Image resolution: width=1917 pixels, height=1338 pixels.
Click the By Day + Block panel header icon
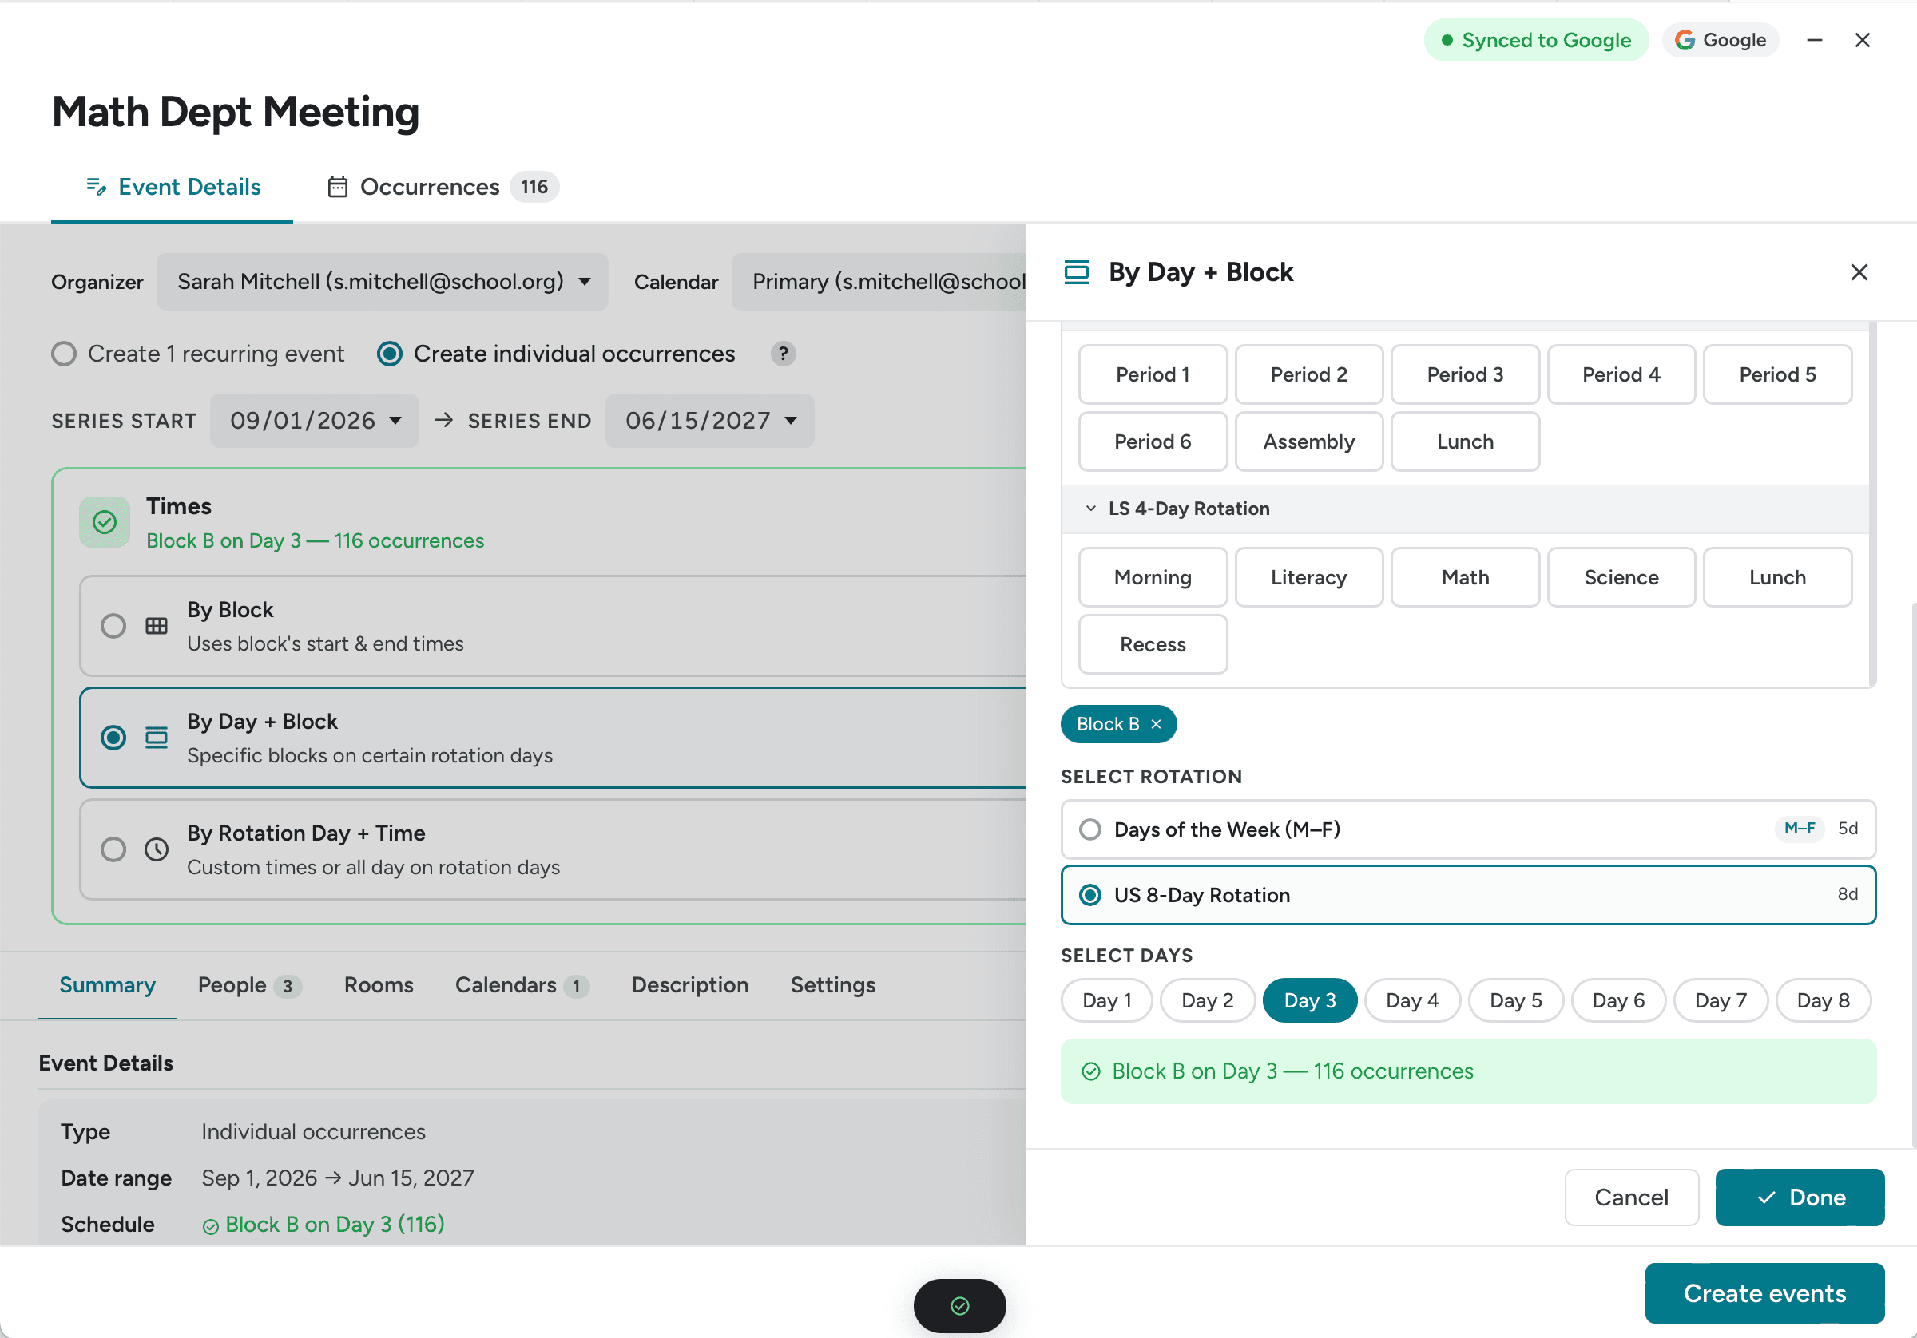1076,271
